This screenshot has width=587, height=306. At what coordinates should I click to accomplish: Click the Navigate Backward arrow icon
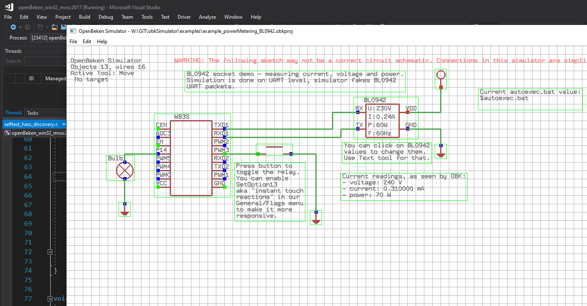pyautogui.click(x=13, y=27)
